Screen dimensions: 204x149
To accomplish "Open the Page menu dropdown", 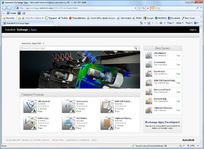I will point(170,23).
